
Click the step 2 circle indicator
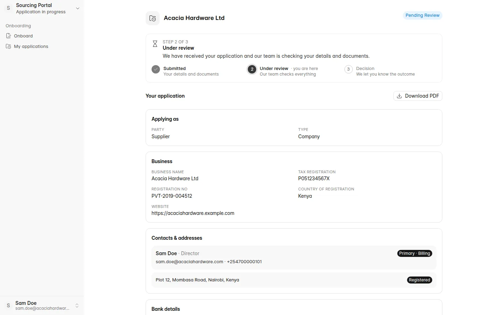pyautogui.click(x=252, y=69)
